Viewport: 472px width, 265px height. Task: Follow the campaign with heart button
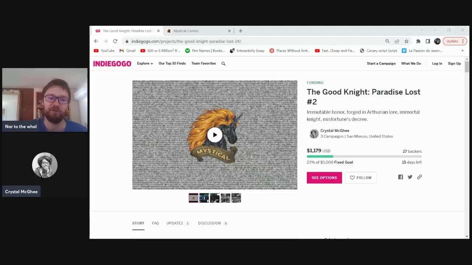point(360,178)
